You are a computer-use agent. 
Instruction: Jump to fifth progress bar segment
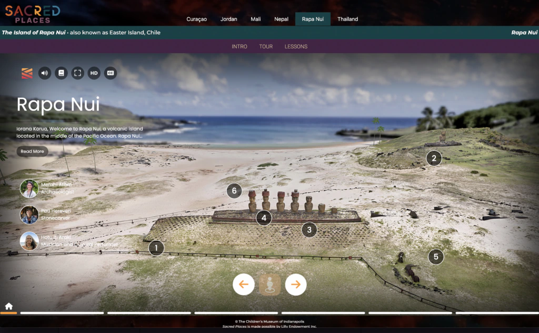410,313
